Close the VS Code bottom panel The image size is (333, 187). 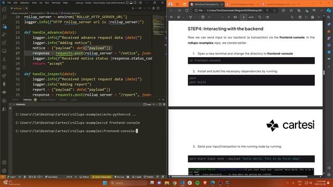(163, 100)
